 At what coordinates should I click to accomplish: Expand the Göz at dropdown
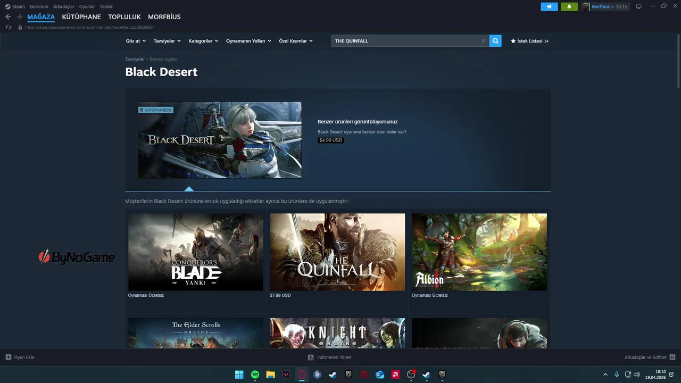(x=135, y=41)
